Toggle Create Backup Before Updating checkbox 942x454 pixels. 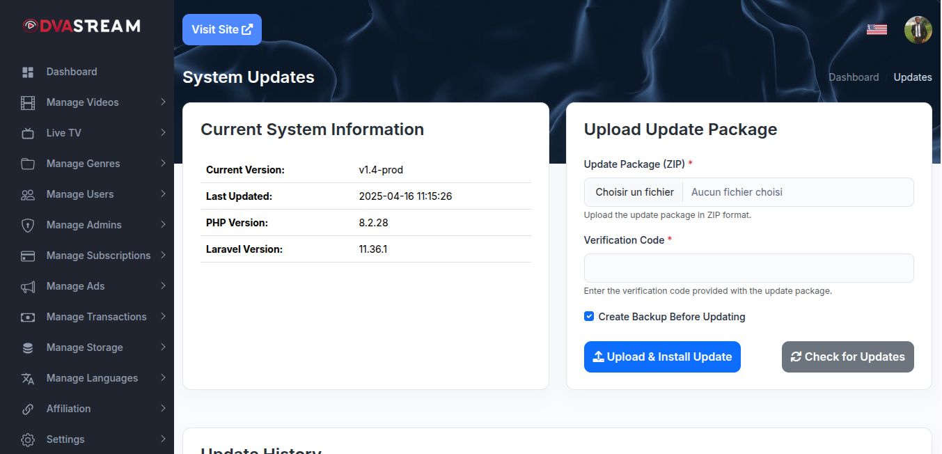coord(589,317)
